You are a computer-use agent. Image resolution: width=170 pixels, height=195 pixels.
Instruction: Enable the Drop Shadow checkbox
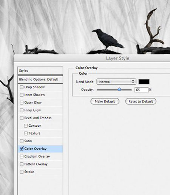pos(22,87)
